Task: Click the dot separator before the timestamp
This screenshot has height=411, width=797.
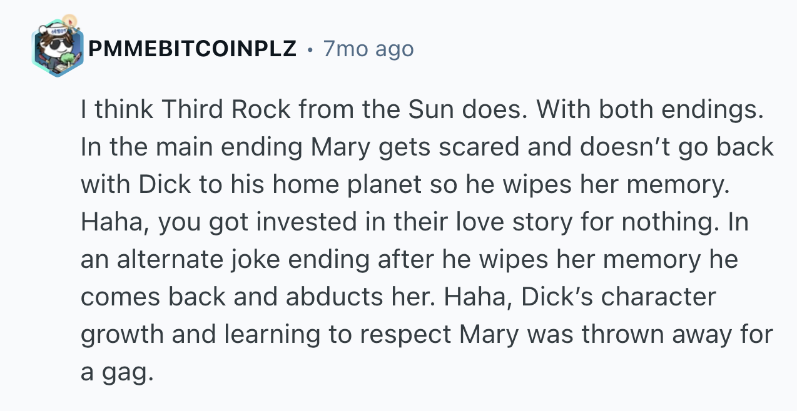Action: [x=310, y=49]
